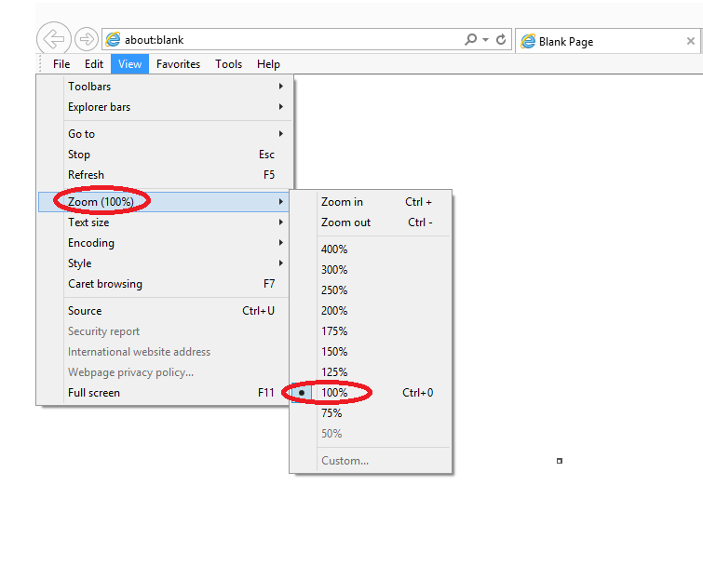The image size is (703, 566).
Task: Expand the Explorer bars submenu
Action: 166,107
